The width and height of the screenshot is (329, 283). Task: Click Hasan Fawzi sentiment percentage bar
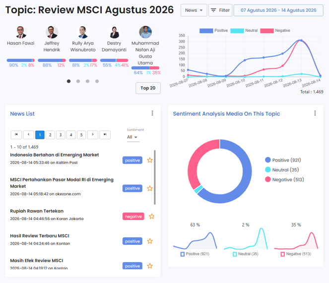click(20, 60)
